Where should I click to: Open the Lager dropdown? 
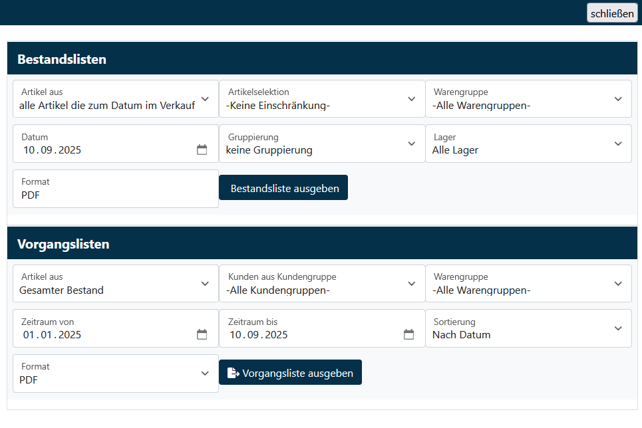coord(528,144)
